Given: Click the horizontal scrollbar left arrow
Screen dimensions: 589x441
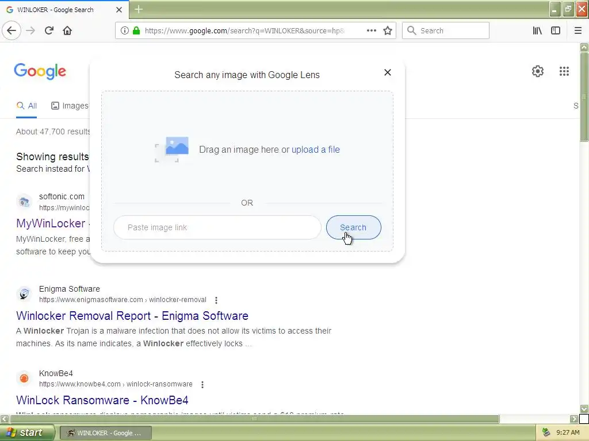Looking at the screenshot, I should click(x=5, y=419).
